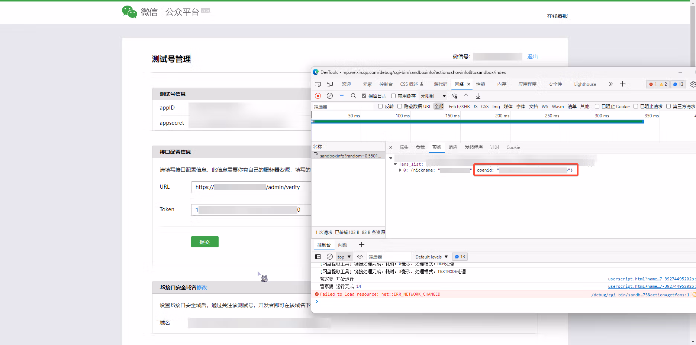Image resolution: width=696 pixels, height=345 pixels.
Task: Expand the 0: {nickname} tree entry
Action: tap(400, 170)
